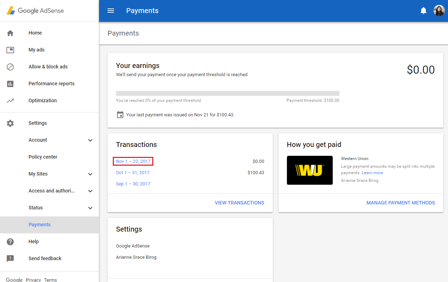This screenshot has width=448, height=282.
Task: Click the $100.43 October transaction amount
Action: (256, 173)
